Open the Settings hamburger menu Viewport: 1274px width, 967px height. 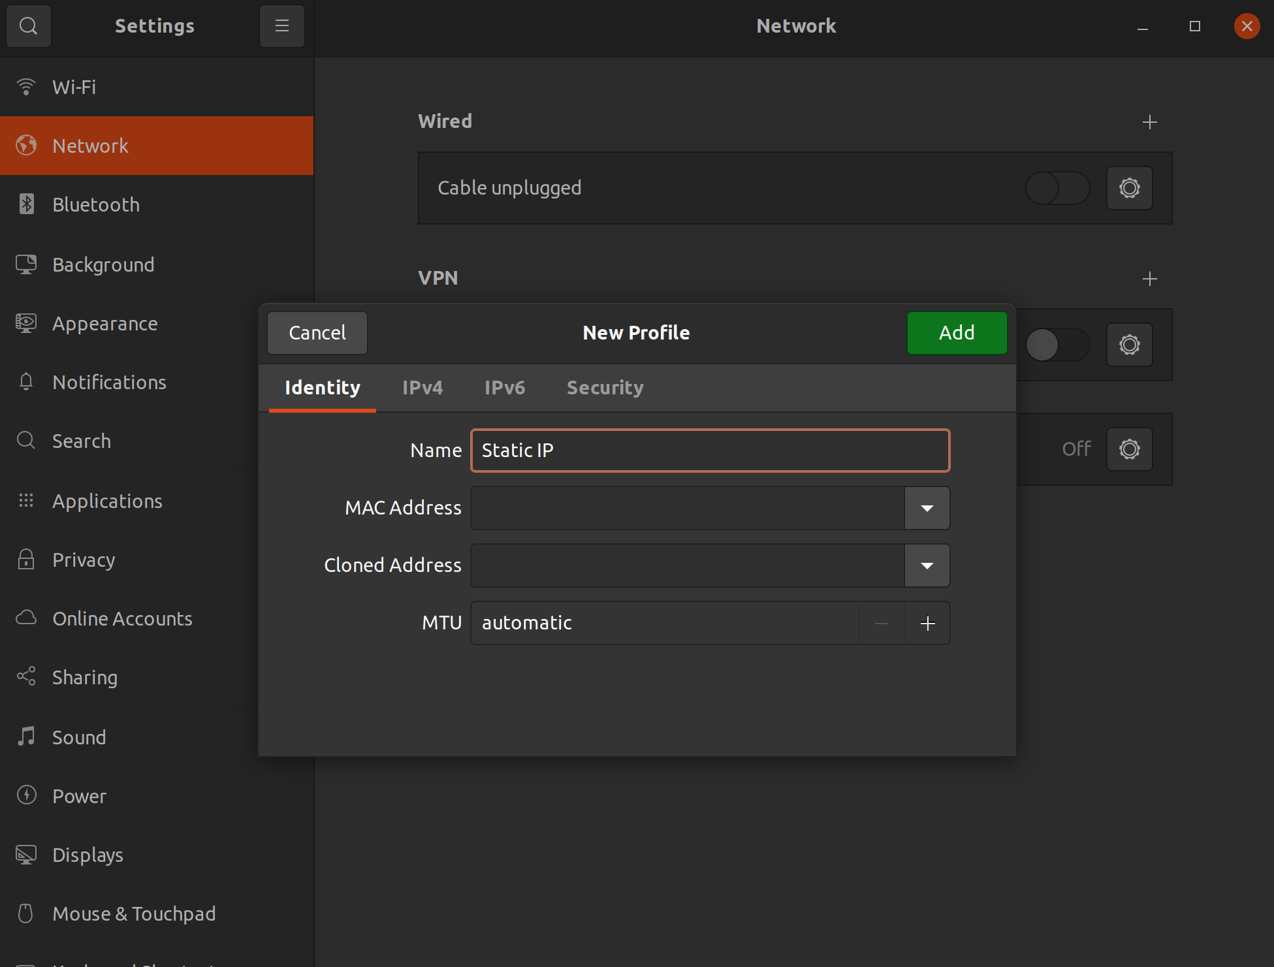point(282,26)
